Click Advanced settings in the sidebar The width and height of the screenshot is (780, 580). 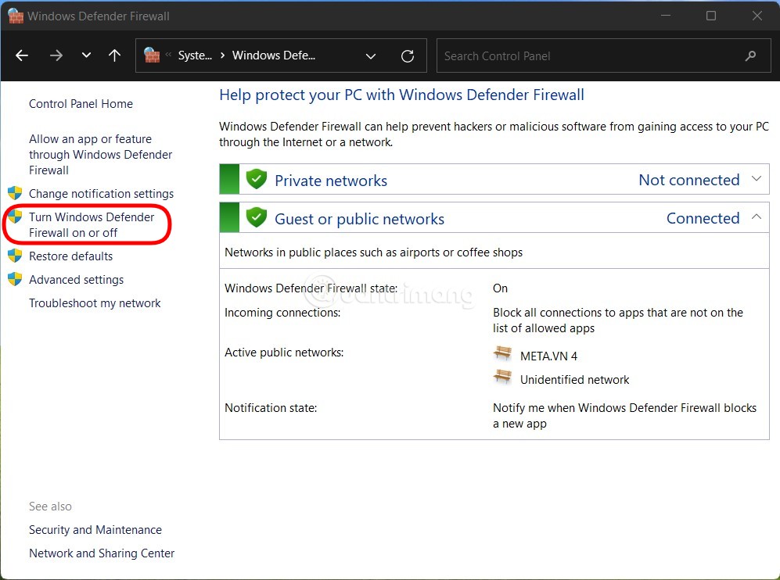click(x=76, y=279)
